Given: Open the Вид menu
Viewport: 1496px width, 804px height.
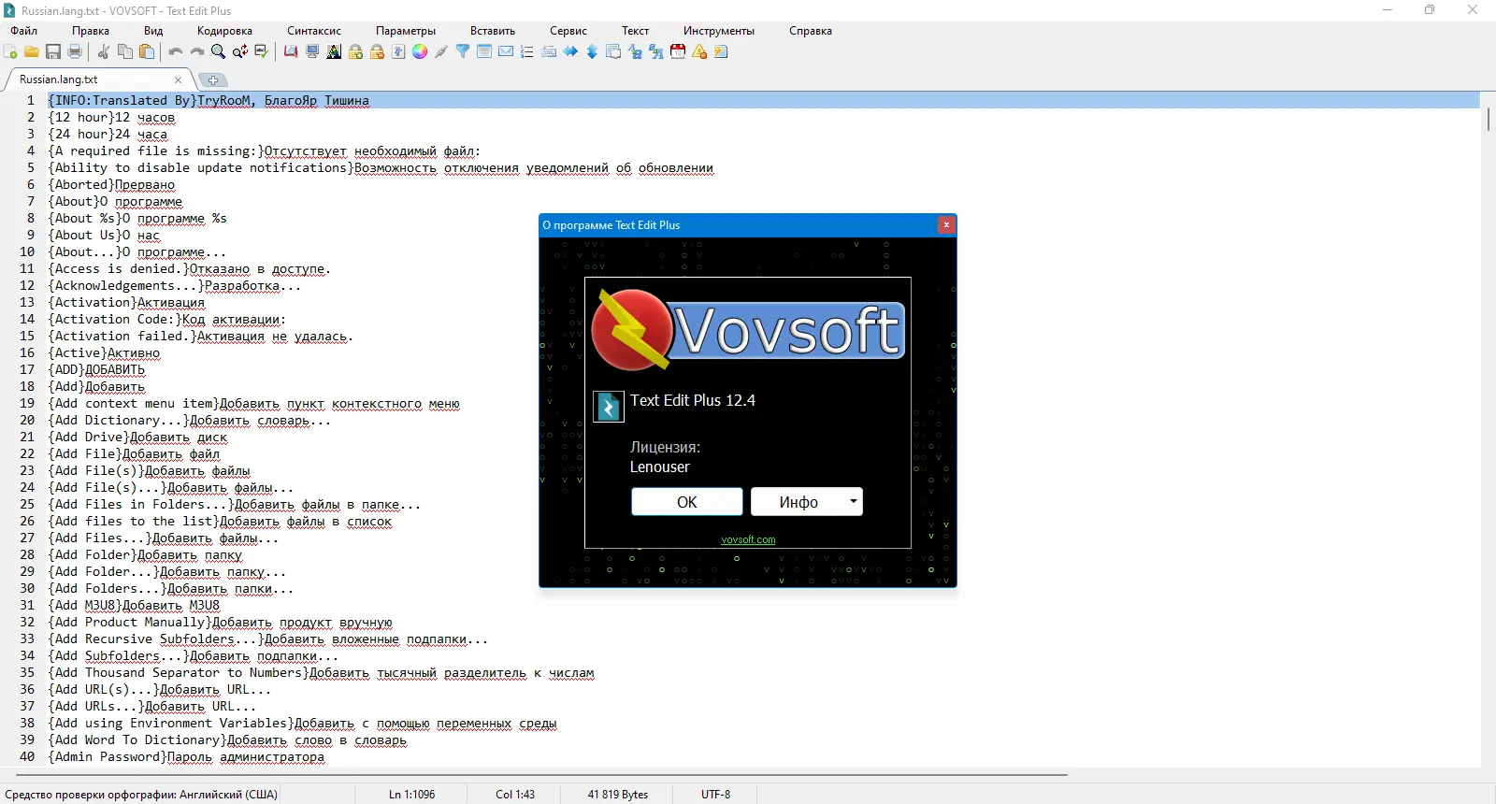Looking at the screenshot, I should (153, 31).
